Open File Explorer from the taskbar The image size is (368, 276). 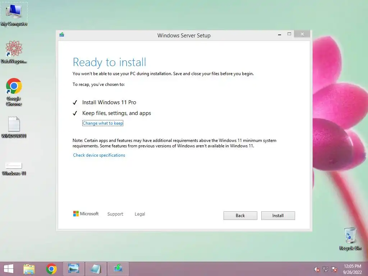pos(29,269)
